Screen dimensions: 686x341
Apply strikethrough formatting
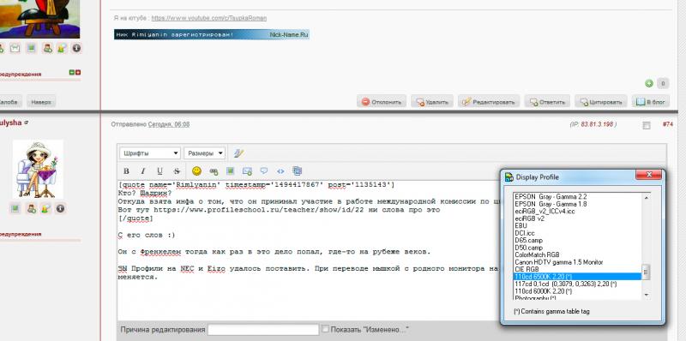[x=177, y=171]
